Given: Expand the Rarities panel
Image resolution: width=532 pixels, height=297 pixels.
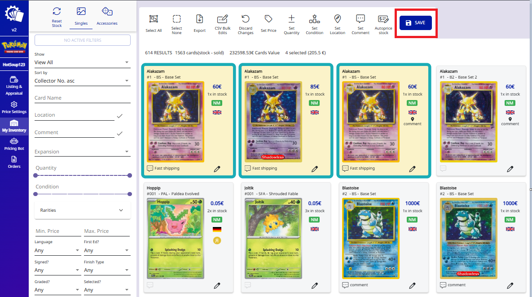Looking at the screenshot, I should click(x=83, y=210).
